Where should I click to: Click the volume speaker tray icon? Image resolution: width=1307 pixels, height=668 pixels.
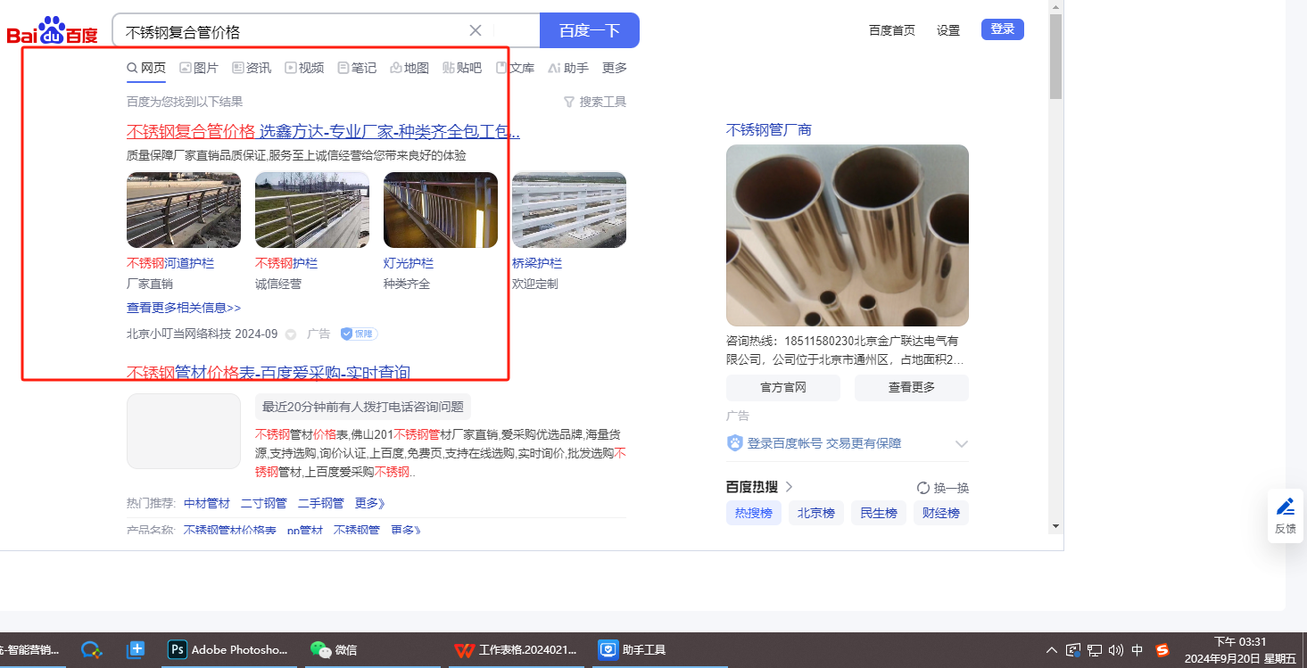[x=1115, y=650]
